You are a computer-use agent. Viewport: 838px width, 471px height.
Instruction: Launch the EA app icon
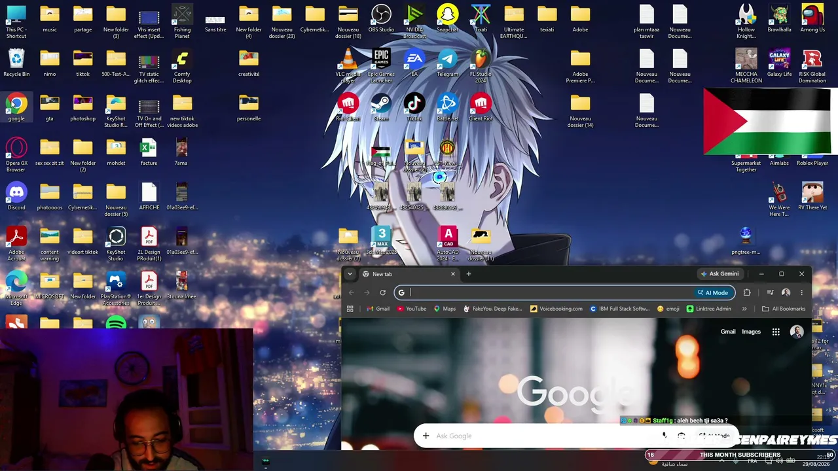(414, 63)
